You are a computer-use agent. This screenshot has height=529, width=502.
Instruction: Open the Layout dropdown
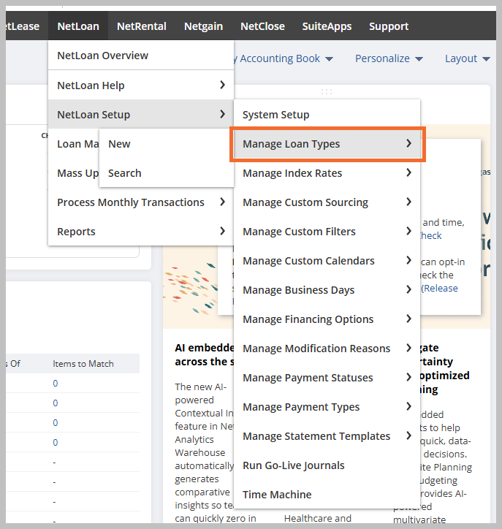pyautogui.click(x=467, y=58)
